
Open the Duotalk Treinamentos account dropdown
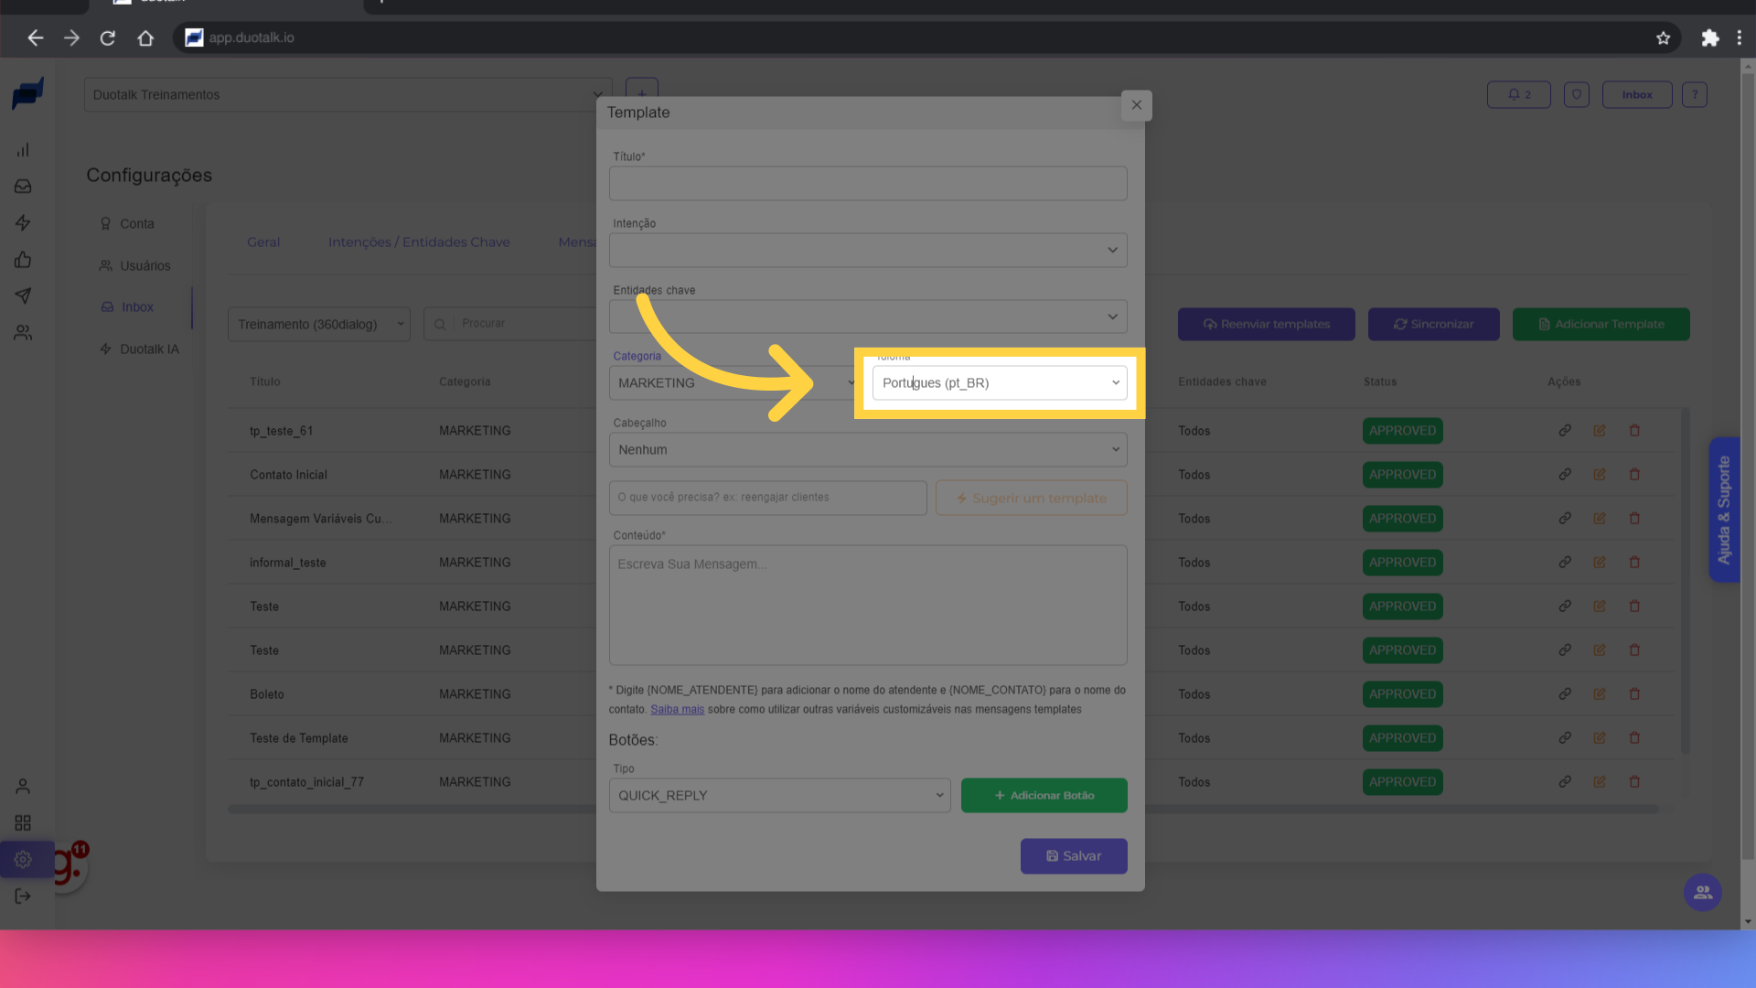click(x=348, y=95)
